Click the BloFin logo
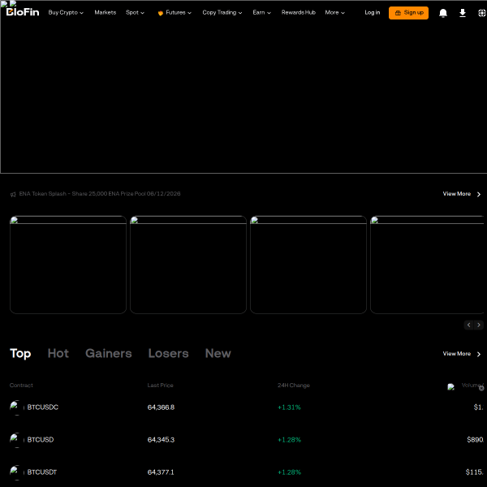This screenshot has height=487, width=487. pos(23,12)
